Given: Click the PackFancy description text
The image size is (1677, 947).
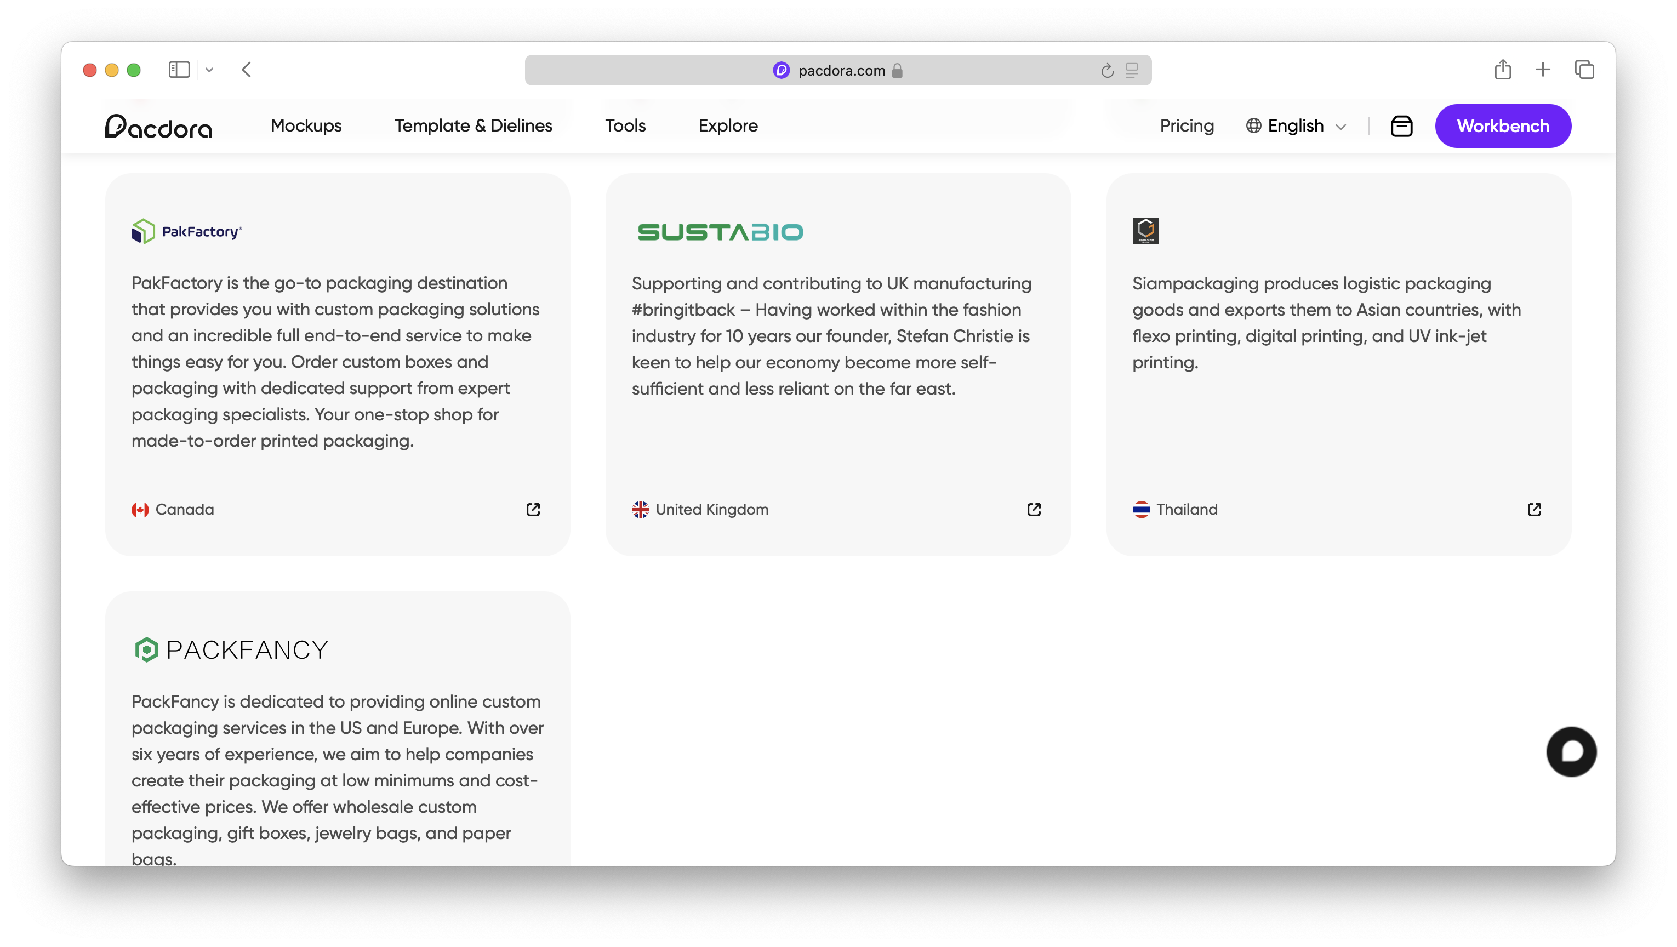Looking at the screenshot, I should point(337,780).
